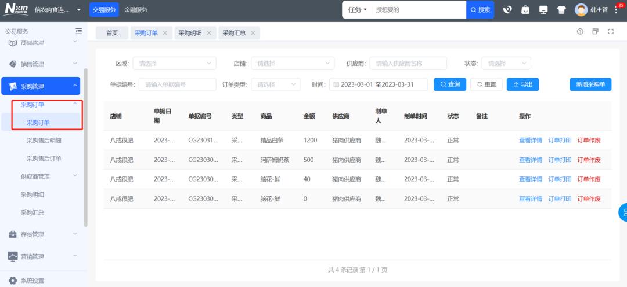Toggle fullscreen view icon

[x=611, y=31]
